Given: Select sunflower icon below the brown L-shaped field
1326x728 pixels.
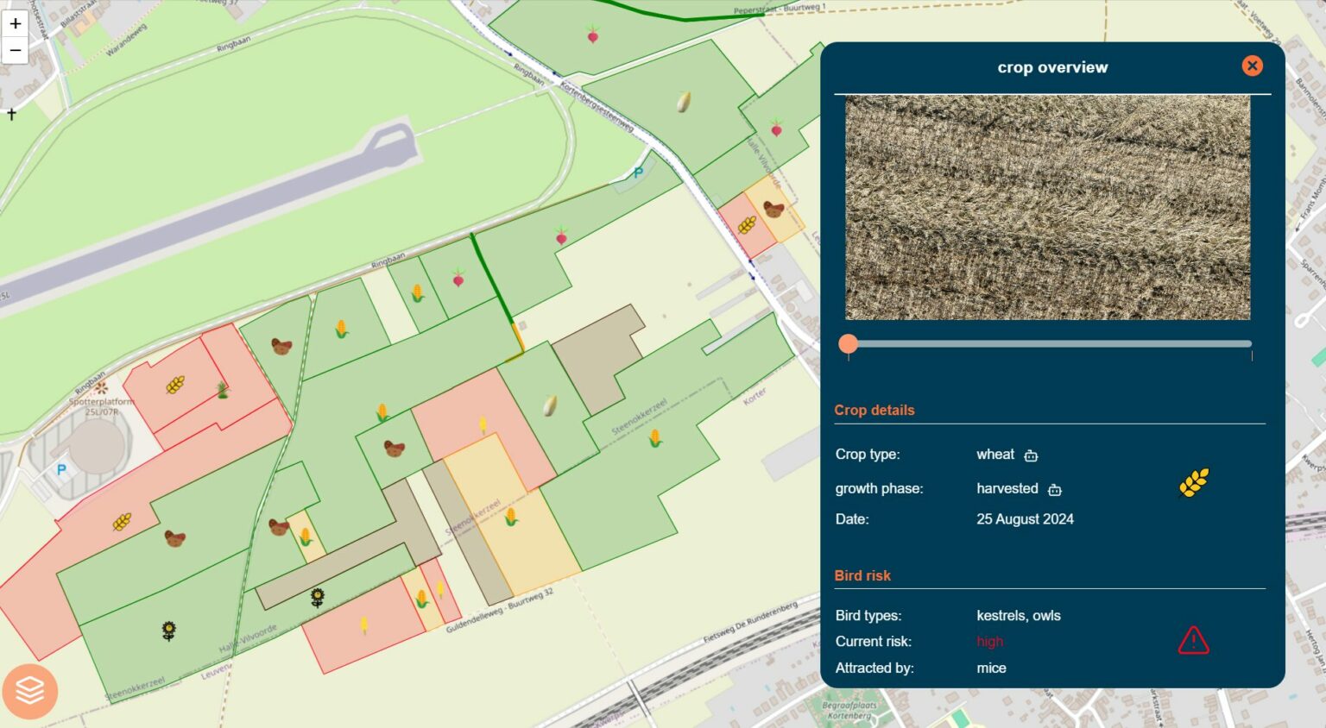Looking at the screenshot, I should [318, 597].
